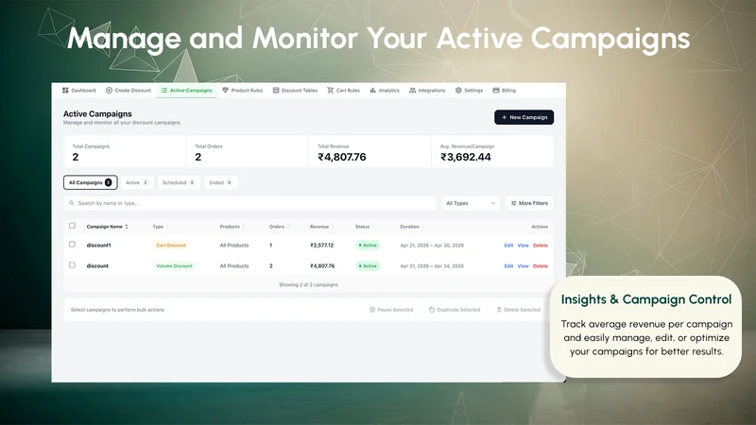Click the Avg. Revenue ₹3,692.44 card
756x425 pixels.
click(492, 151)
